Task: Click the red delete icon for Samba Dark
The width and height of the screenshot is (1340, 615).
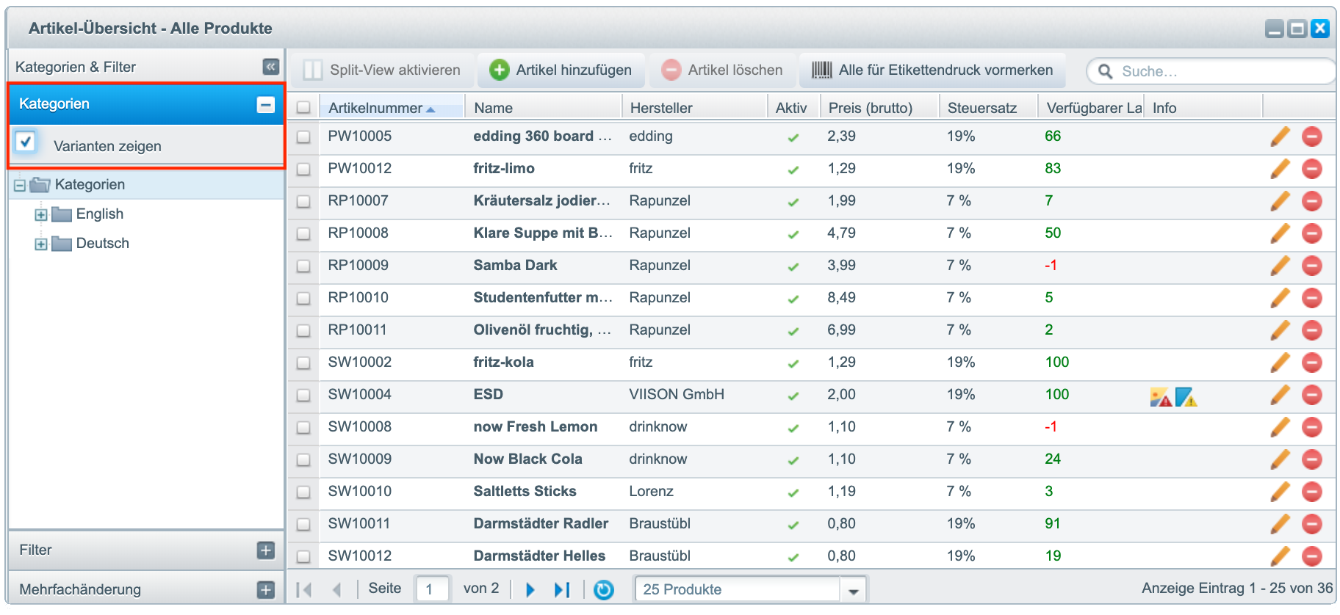Action: (1311, 266)
